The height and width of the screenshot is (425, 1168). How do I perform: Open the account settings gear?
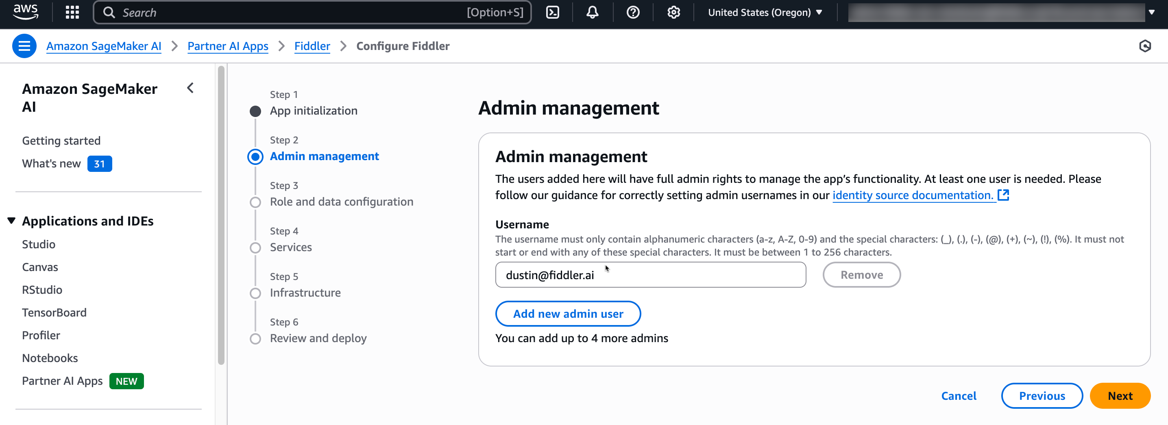[x=673, y=12]
